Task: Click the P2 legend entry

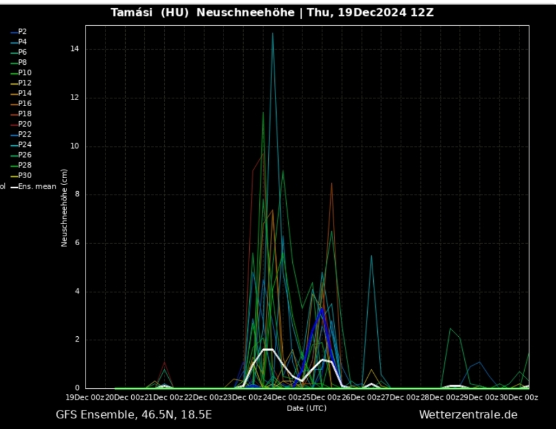Action: [22, 32]
